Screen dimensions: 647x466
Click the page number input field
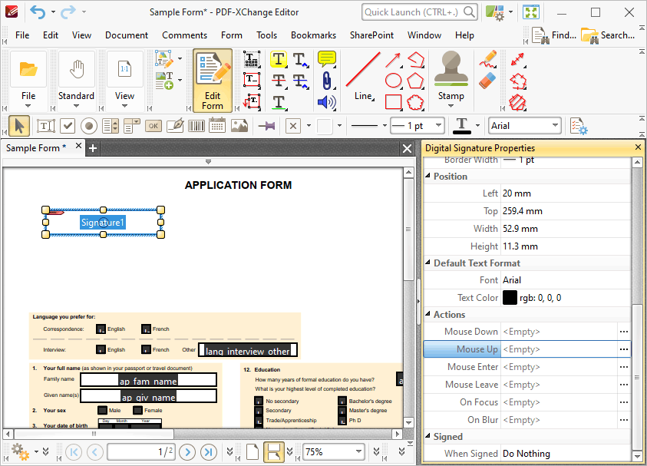pos(140,452)
